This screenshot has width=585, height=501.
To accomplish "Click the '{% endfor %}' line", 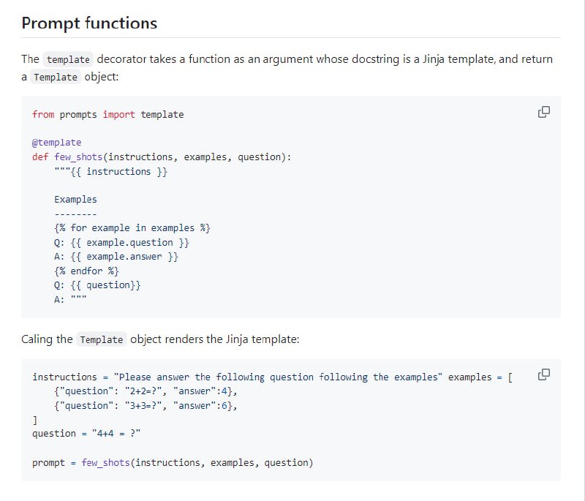I will pyautogui.click(x=86, y=271).
